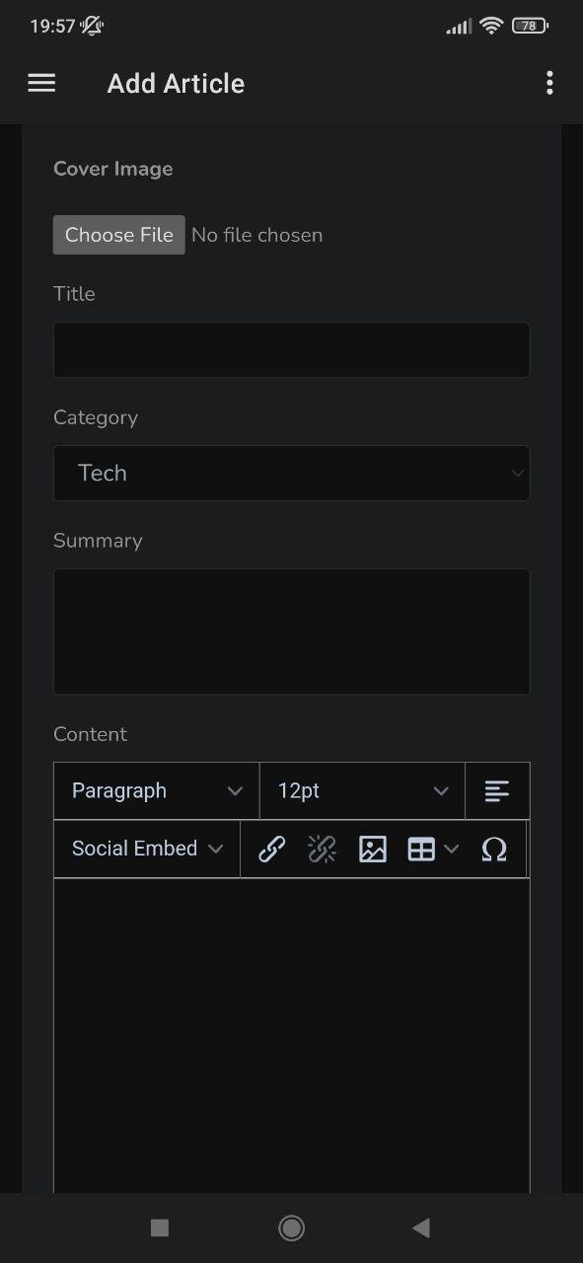Focus the Title input field
The image size is (583, 1263).
(291, 349)
